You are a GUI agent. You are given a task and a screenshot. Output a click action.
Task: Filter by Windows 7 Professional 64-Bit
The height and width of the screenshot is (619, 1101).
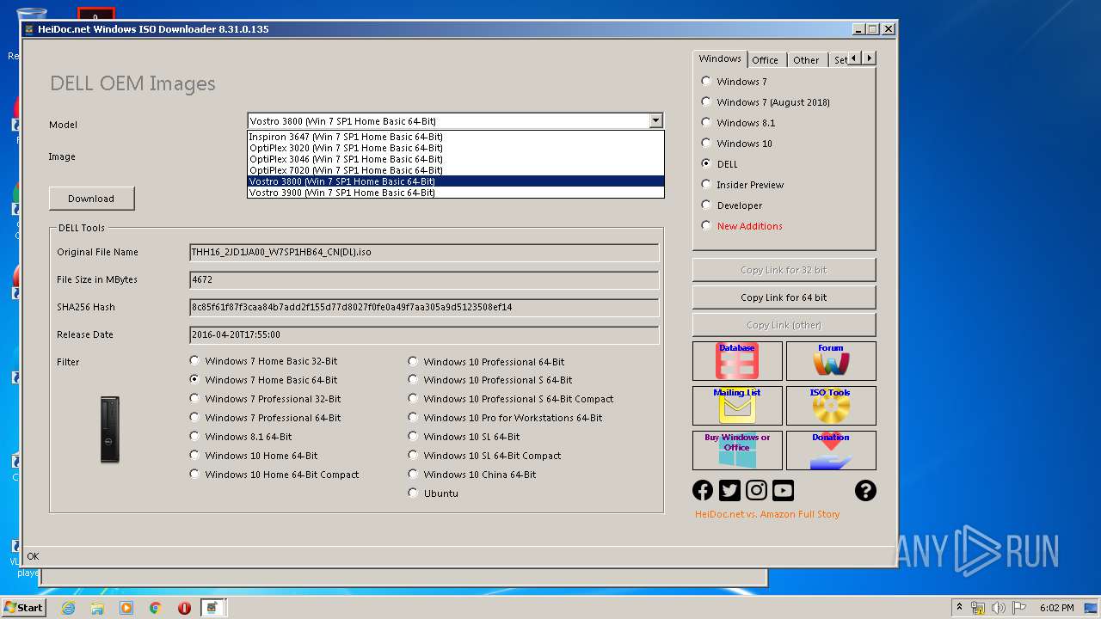pyautogui.click(x=194, y=417)
